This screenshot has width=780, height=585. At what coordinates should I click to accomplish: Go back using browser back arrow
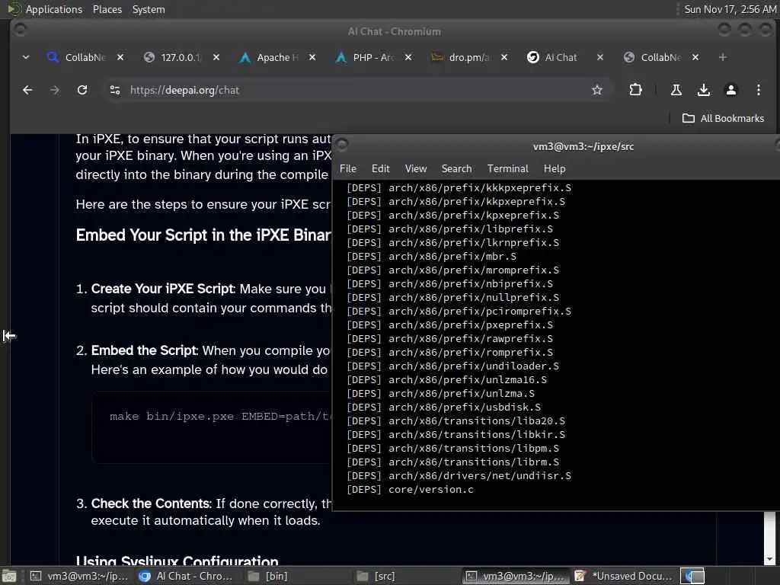click(27, 90)
